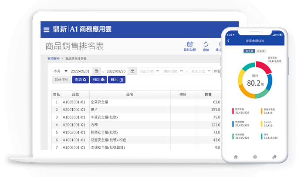Viewport: 301px width, 177px height.
Task: Click the product name 輕便安全帽(批號)
Action: pos(104,132)
